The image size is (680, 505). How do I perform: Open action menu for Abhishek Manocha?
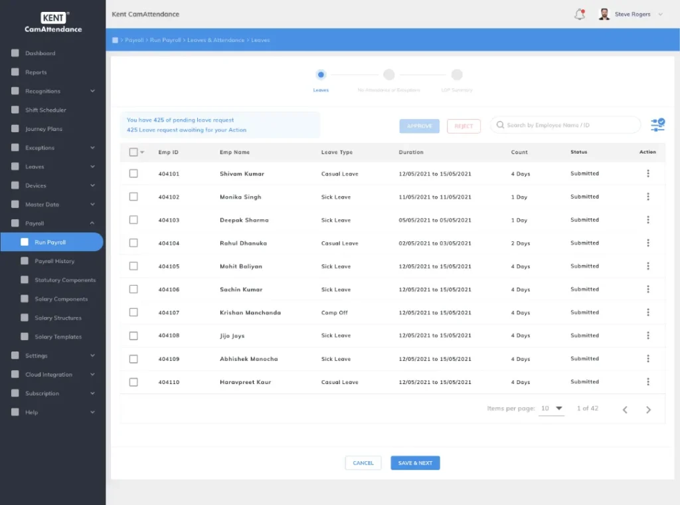tap(648, 359)
